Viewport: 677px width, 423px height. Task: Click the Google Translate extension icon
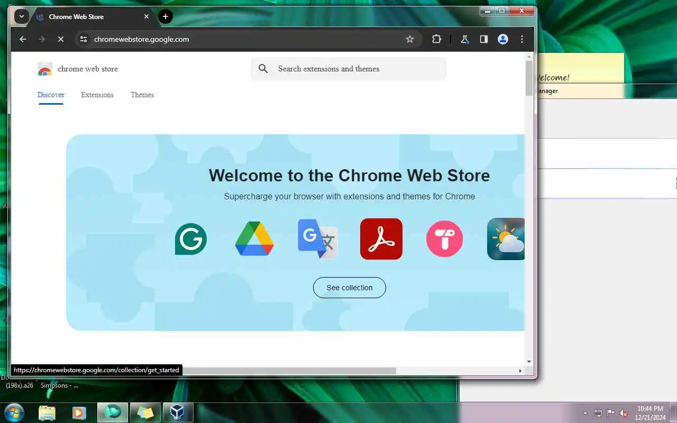pyautogui.click(x=318, y=238)
